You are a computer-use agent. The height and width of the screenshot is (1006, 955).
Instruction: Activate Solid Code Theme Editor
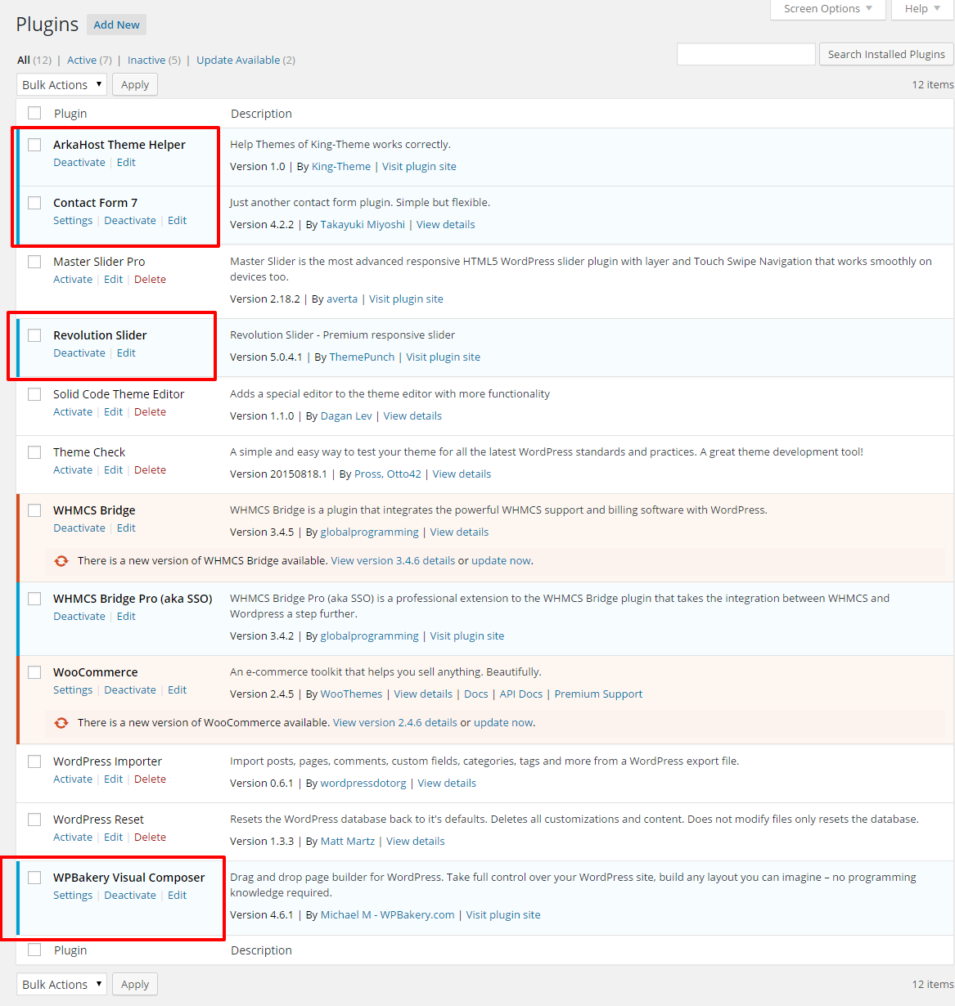(73, 412)
